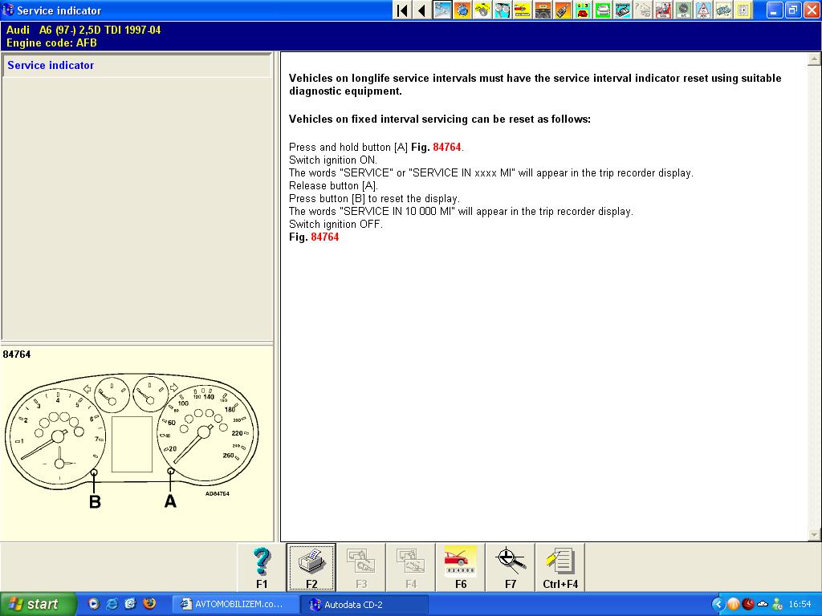Viewport: 822px width, 616px height.
Task: Open the SRS airbag module icon
Action: (x=663, y=10)
